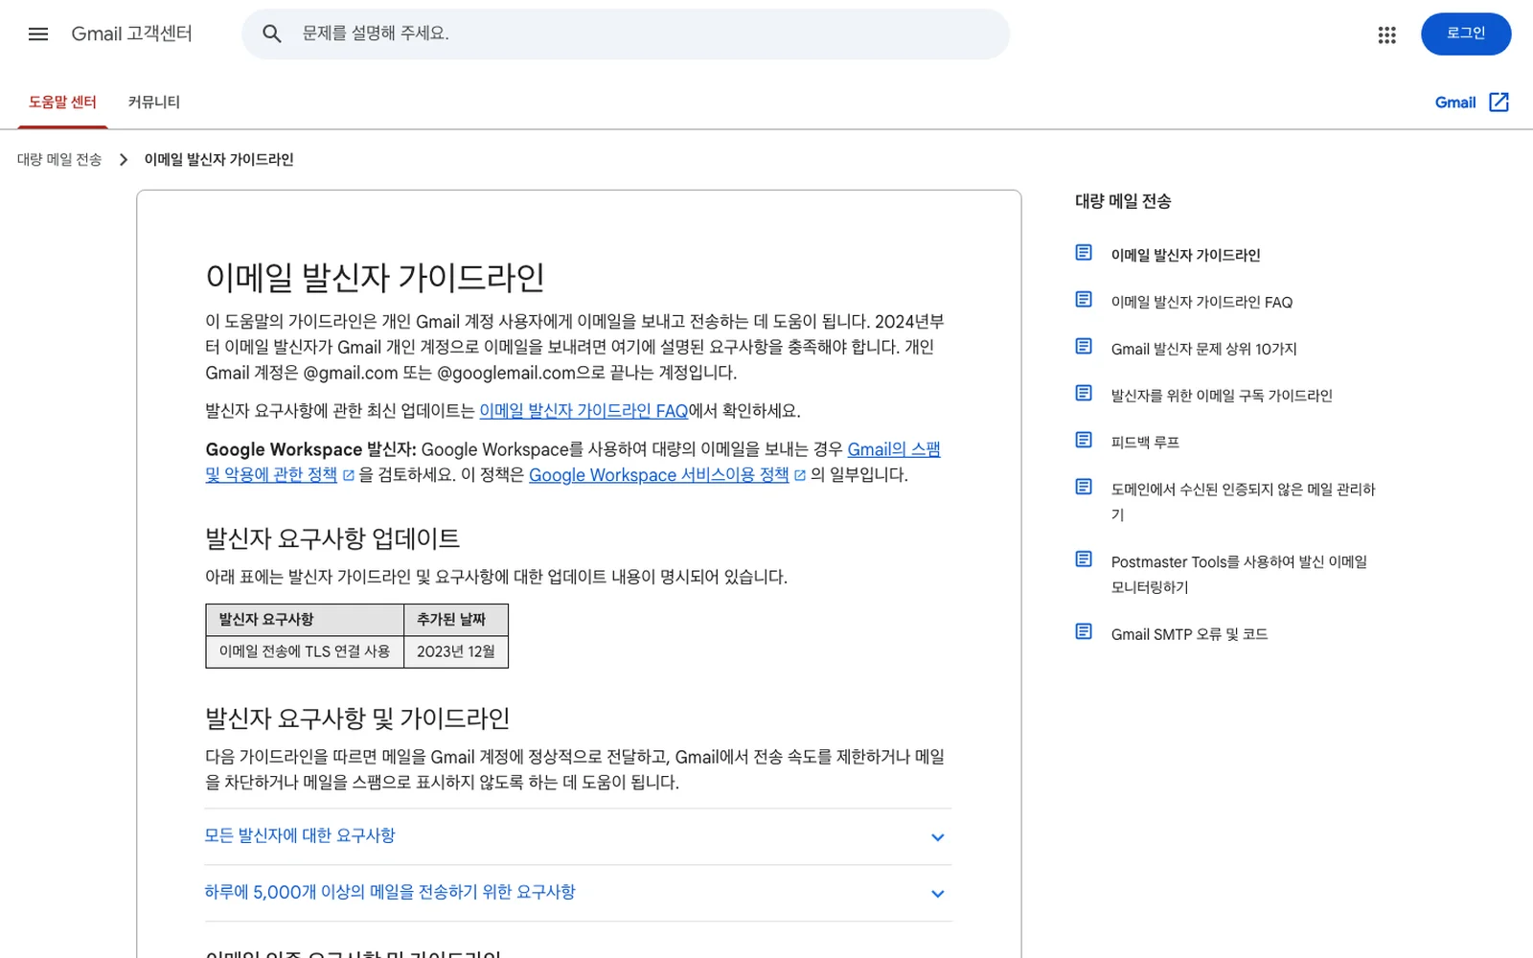Click the 이메일 전송에 TLS 연결 사용 table cell
This screenshot has width=1533, height=958.
305,651
